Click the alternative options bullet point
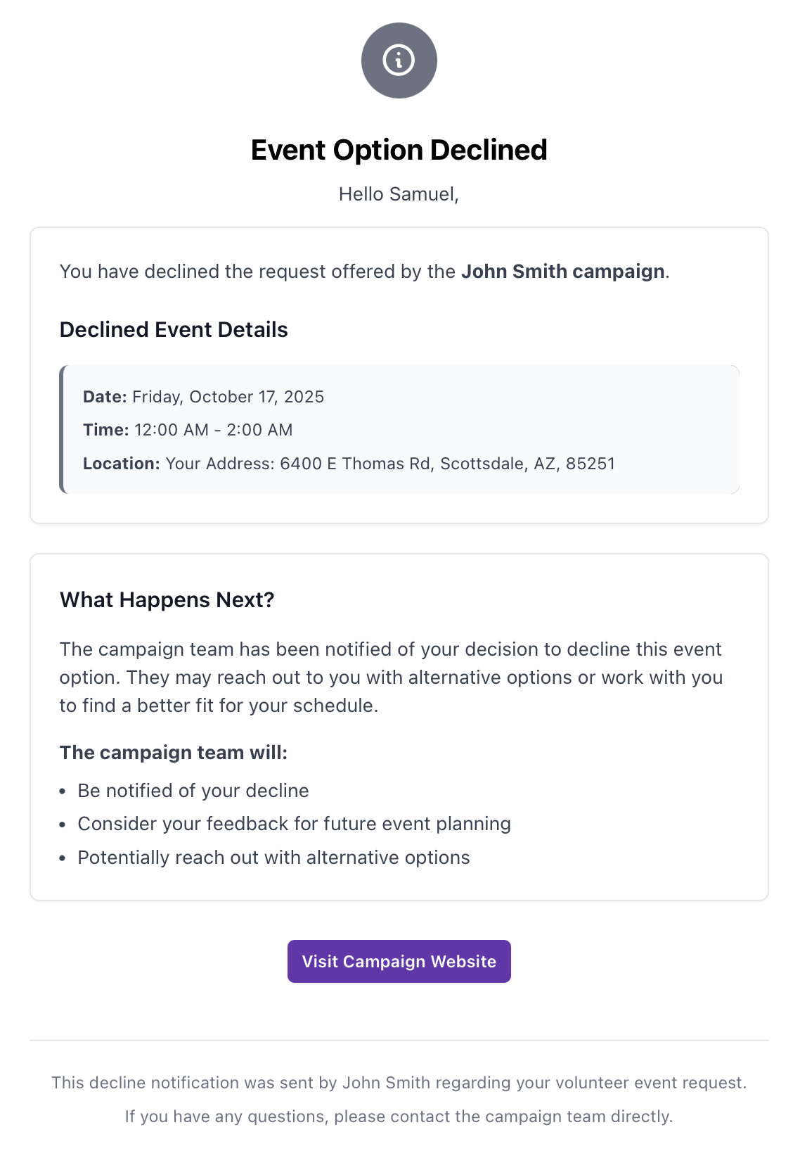Viewport: 800px width, 1158px height. click(x=274, y=858)
